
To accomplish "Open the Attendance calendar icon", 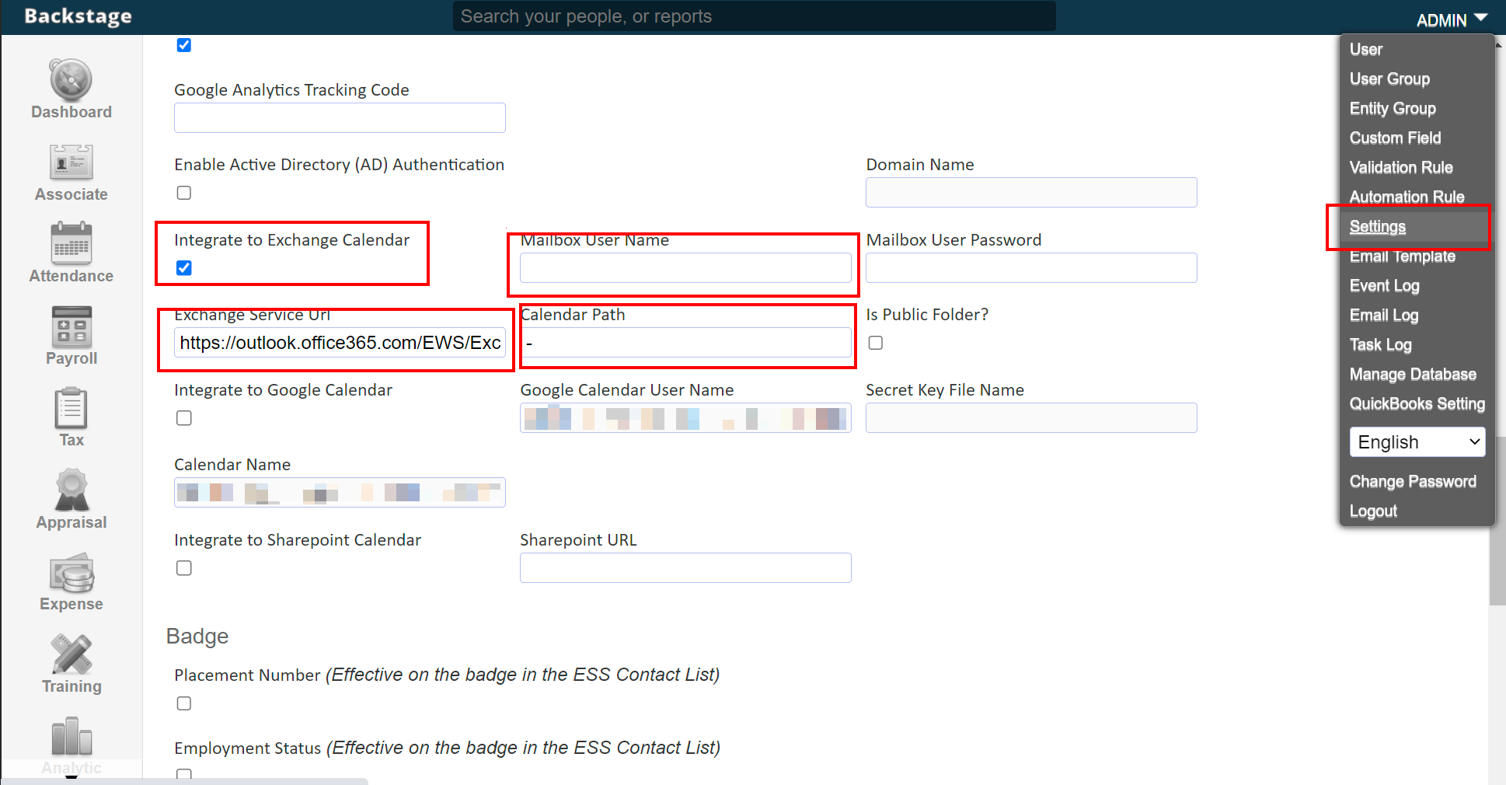I will 71,243.
